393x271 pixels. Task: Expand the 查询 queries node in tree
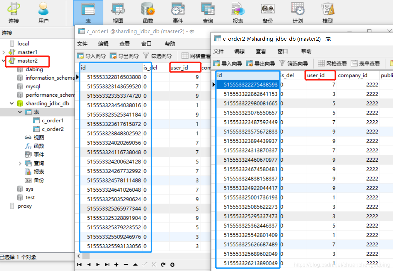[20, 163]
